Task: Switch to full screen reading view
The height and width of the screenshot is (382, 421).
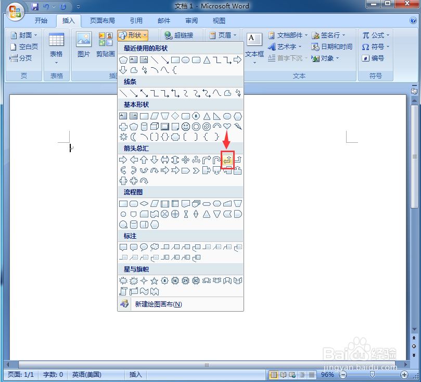Action: point(283,375)
